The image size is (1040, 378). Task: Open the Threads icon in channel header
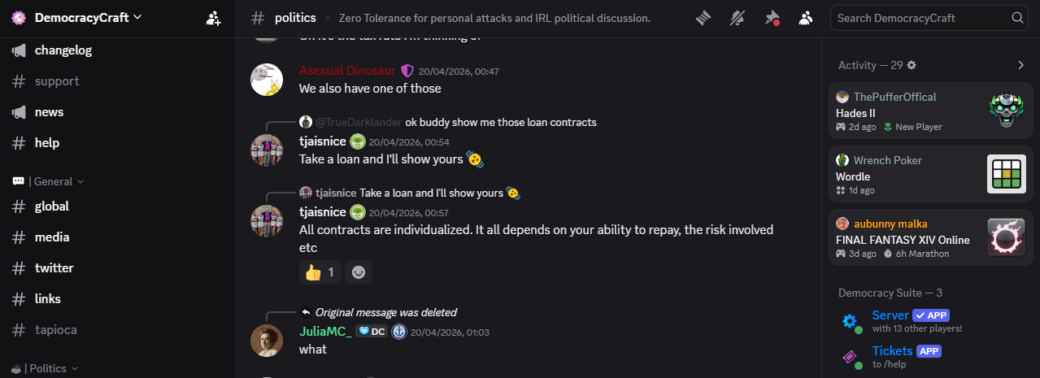pyautogui.click(x=703, y=18)
